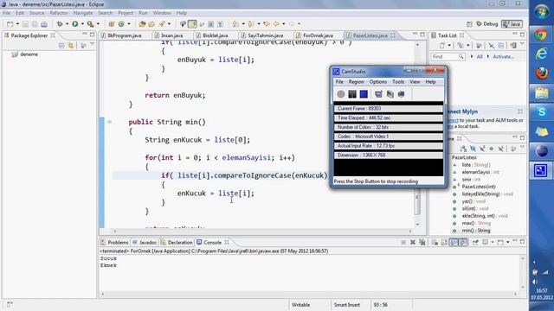Click All link in Task List

click(x=480, y=57)
